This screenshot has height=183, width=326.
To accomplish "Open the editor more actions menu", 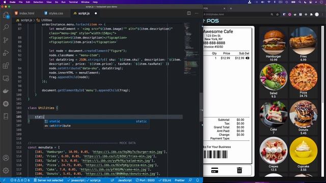I will coord(197,13).
